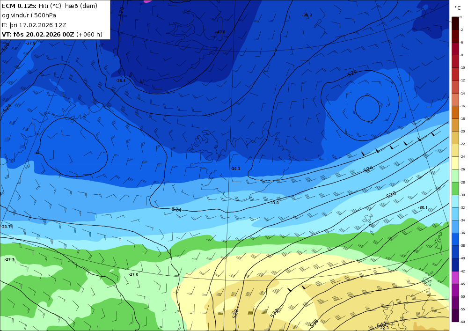Click the darkest purple legend swatch between -55 and -60
Viewport: 468px width, 331px height.
pos(455,316)
